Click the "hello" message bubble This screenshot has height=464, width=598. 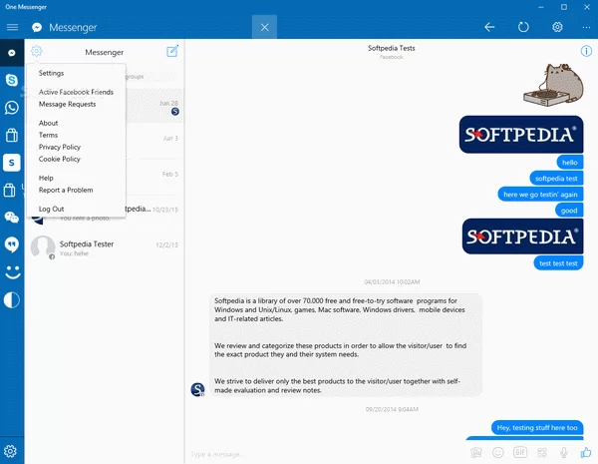click(x=570, y=163)
